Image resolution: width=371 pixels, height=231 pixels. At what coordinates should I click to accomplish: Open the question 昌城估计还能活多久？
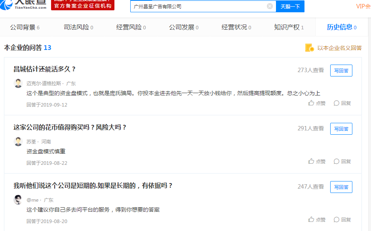(45, 68)
